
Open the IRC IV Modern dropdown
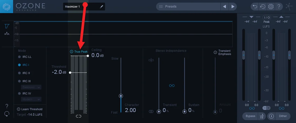31,99
